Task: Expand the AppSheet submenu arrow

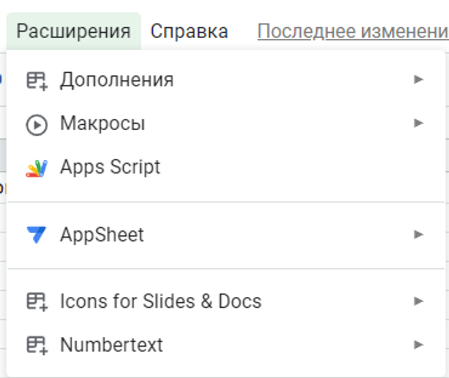Action: 418,234
